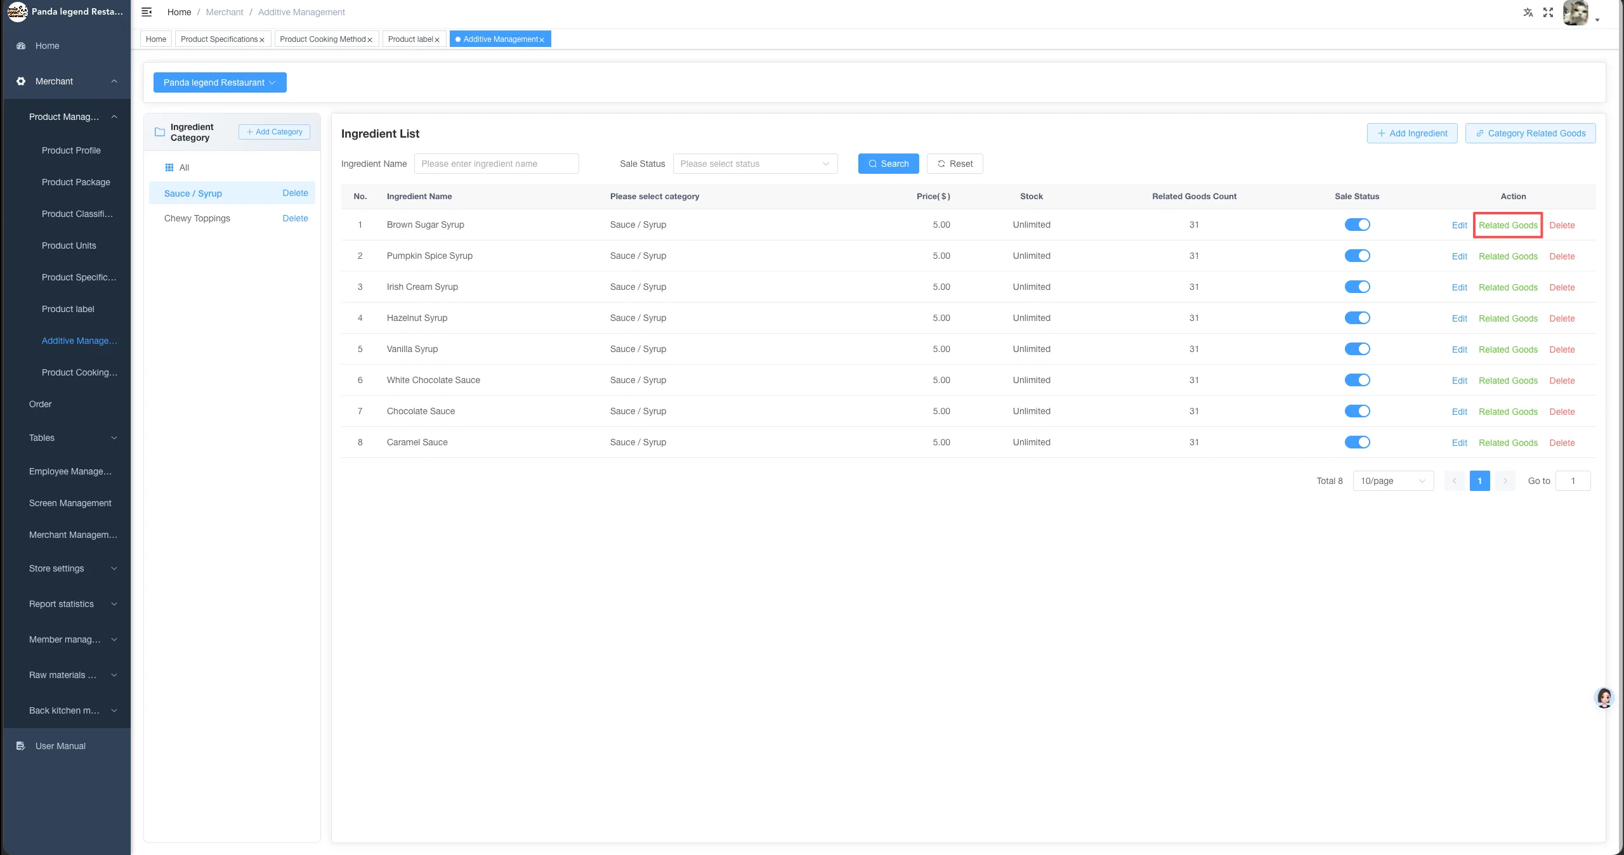Screen dimensions: 1624x855
Task: Select page 1 in pagination
Action: (x=1479, y=481)
